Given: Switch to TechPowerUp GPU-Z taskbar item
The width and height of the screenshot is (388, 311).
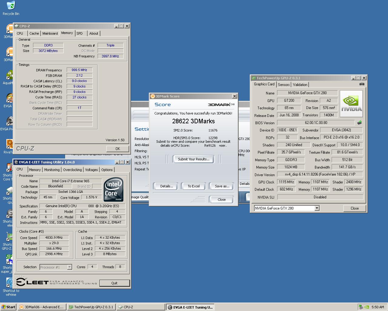Looking at the screenshot, I should [91, 307].
